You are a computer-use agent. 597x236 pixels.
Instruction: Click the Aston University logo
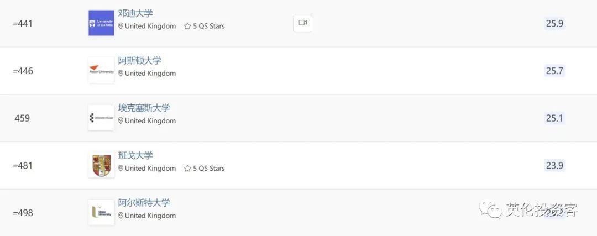click(101, 71)
